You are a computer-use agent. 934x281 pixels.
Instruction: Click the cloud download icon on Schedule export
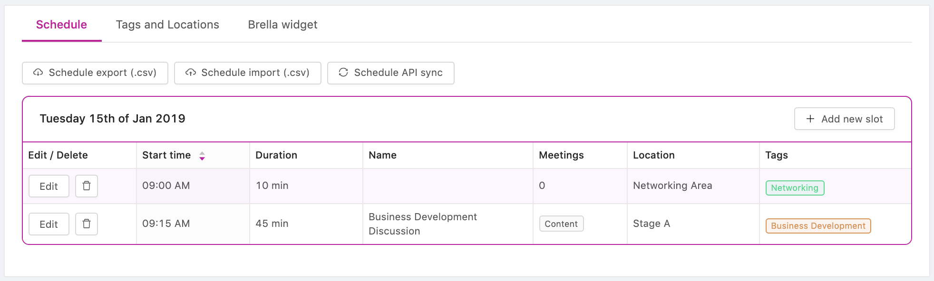pos(38,73)
